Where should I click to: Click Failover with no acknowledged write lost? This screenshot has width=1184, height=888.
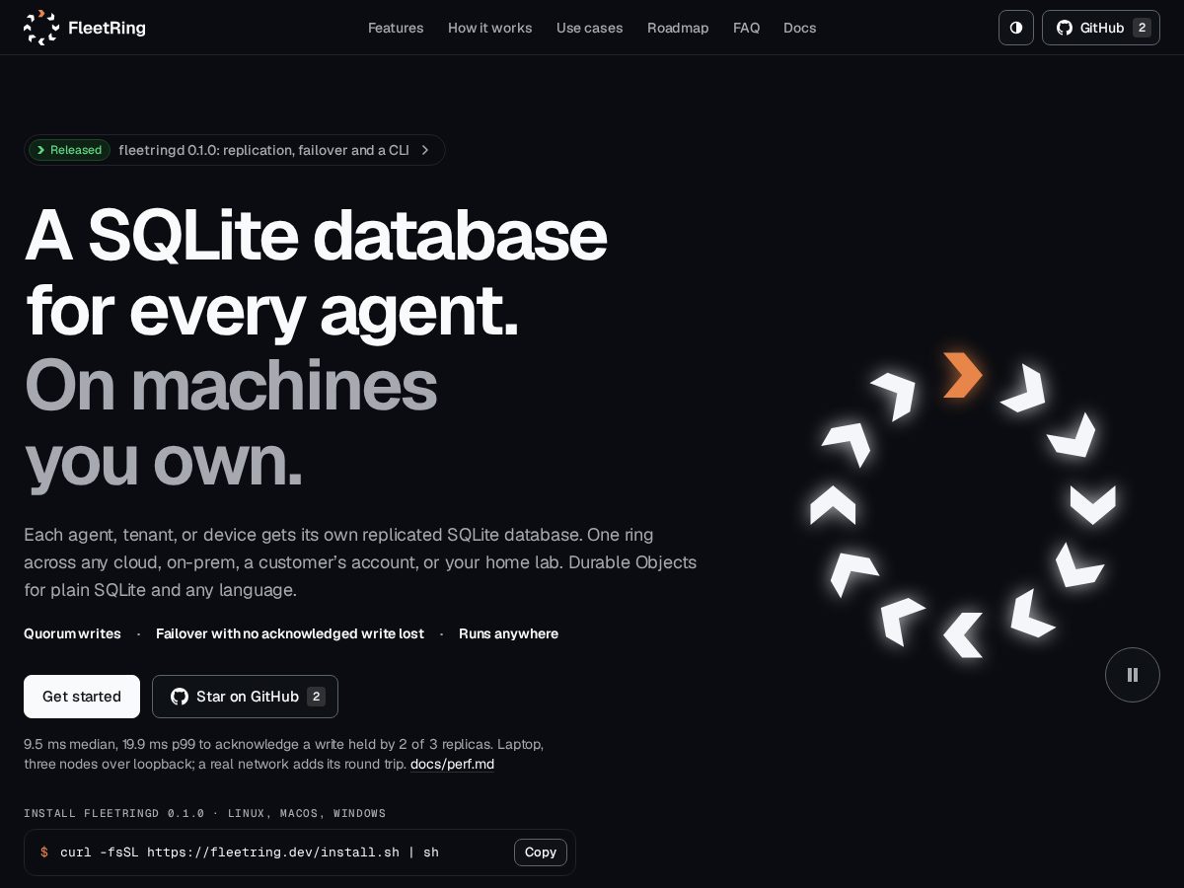[290, 633]
